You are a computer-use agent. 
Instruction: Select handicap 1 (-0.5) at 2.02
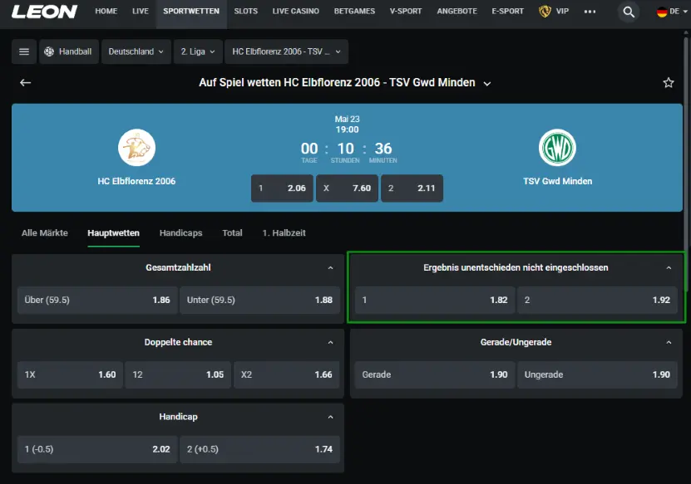(97, 449)
